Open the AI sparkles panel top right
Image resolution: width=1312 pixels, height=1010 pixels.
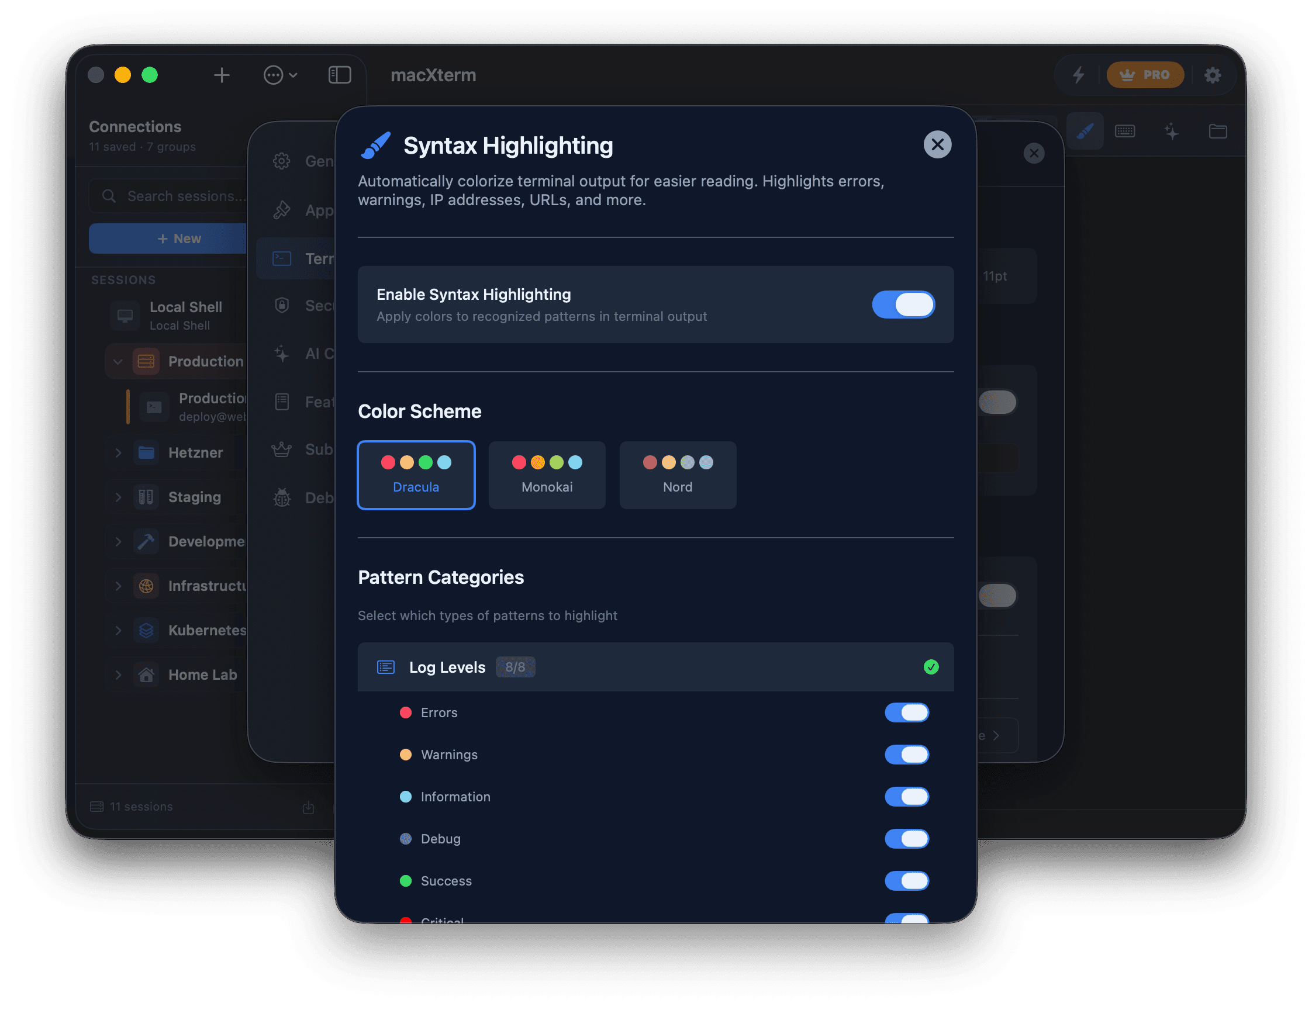tap(1172, 132)
